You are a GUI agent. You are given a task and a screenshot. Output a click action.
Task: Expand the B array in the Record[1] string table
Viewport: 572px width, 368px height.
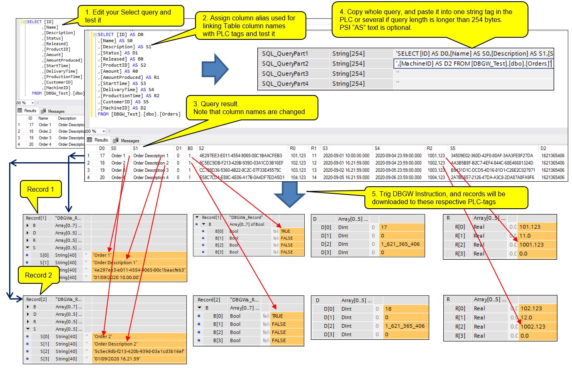pos(28,226)
